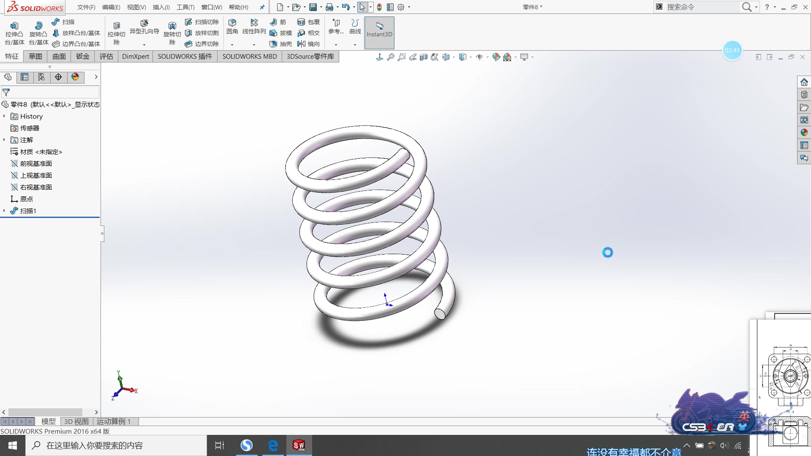Viewport: 811px width, 456px height.
Task: Switch to the 评估 (Evaluate) tab
Action: tap(106, 57)
